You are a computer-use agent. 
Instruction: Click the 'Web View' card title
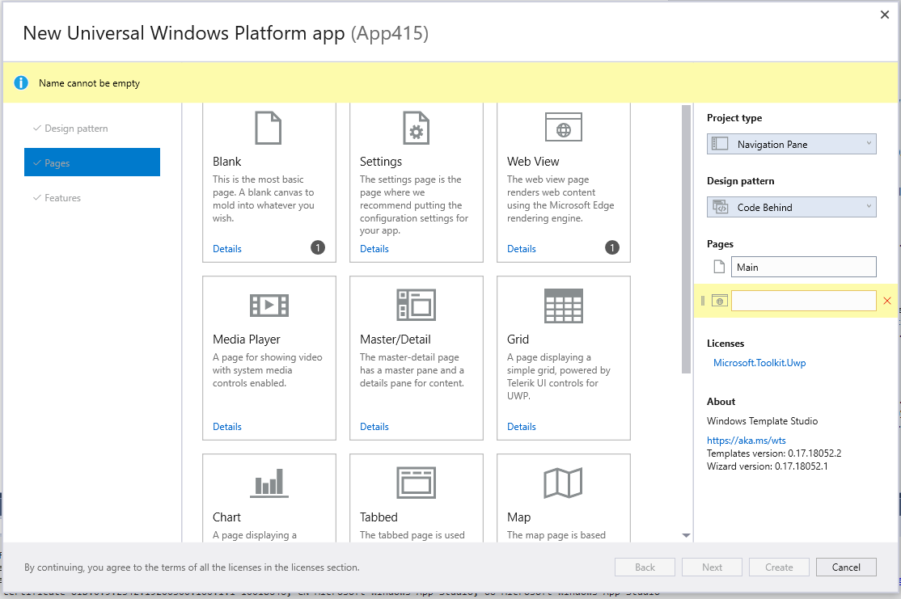pyautogui.click(x=533, y=162)
